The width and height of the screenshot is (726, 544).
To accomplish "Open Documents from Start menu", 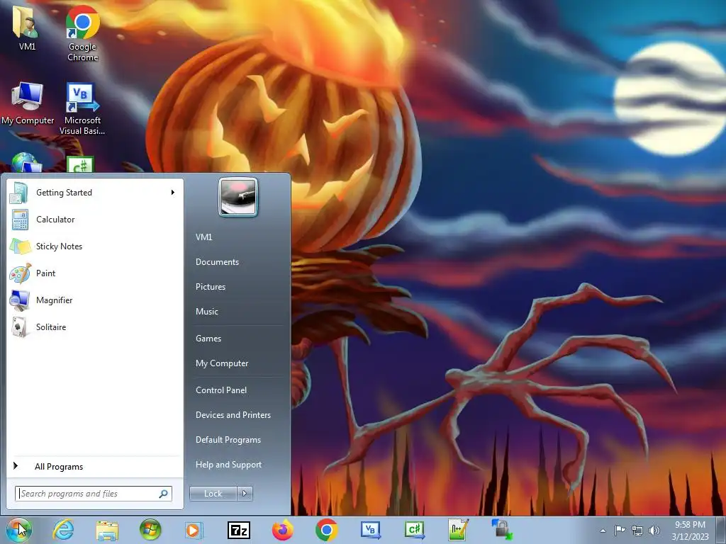I will coord(217,262).
